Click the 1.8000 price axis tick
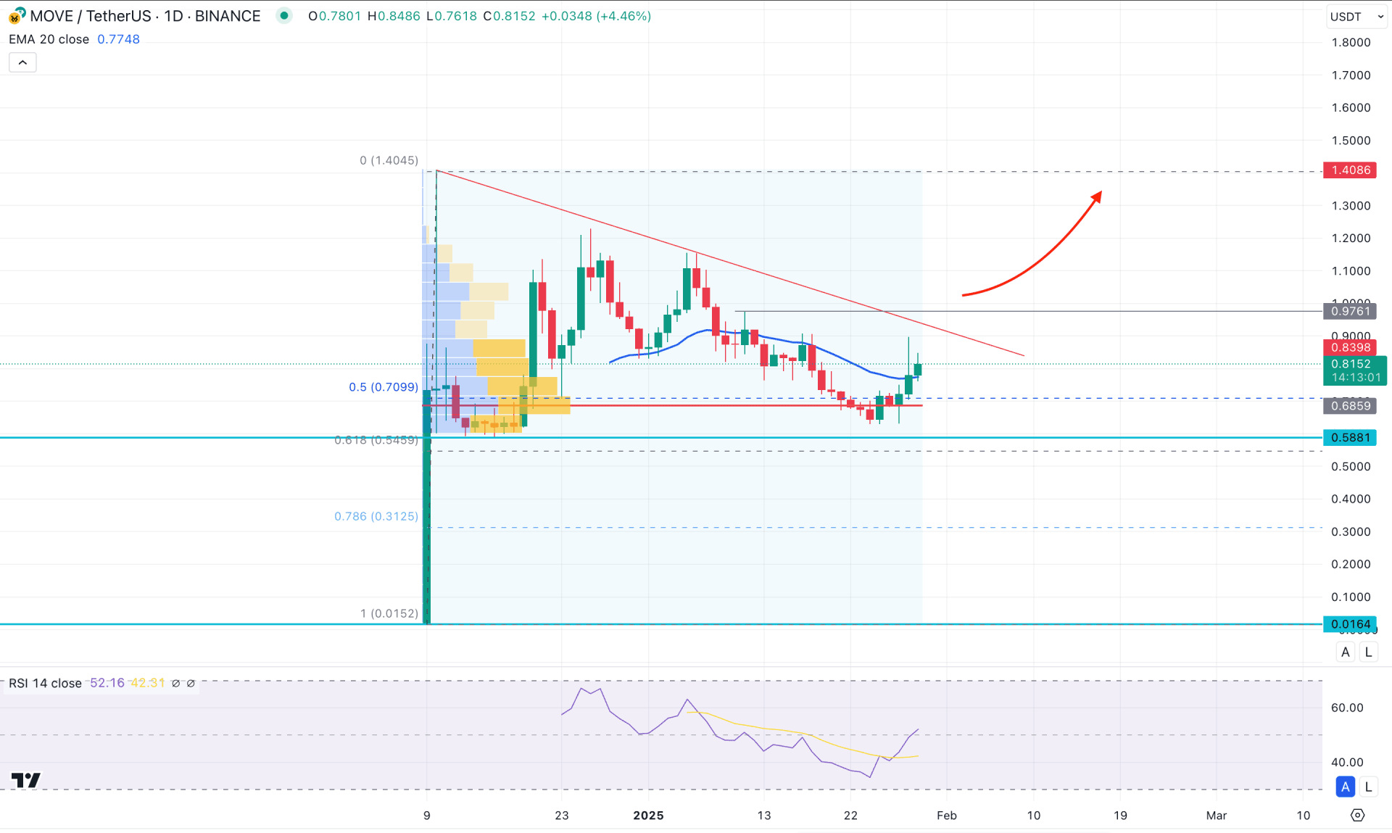The width and height of the screenshot is (1392, 833). pos(1351,42)
